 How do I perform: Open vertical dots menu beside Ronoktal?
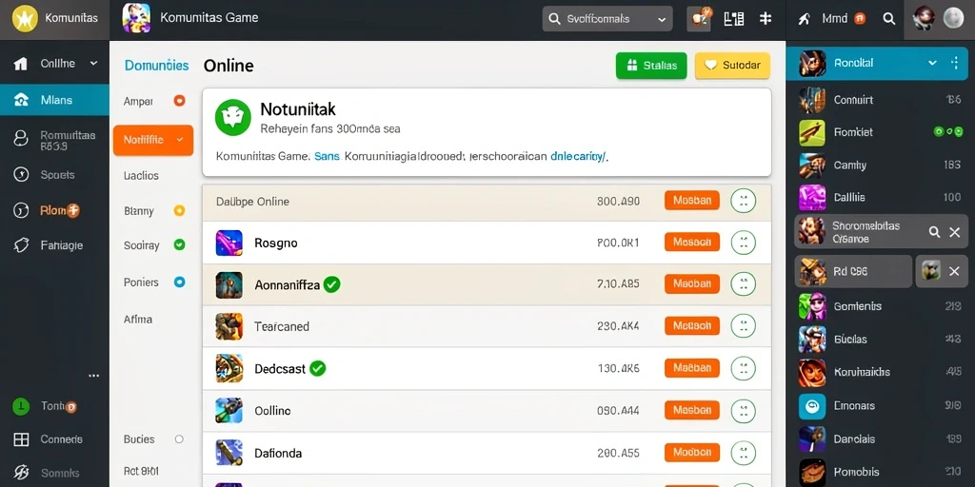point(955,63)
